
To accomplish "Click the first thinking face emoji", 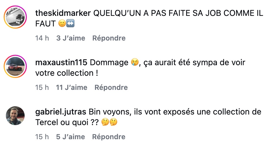I will (x=105, y=122).
